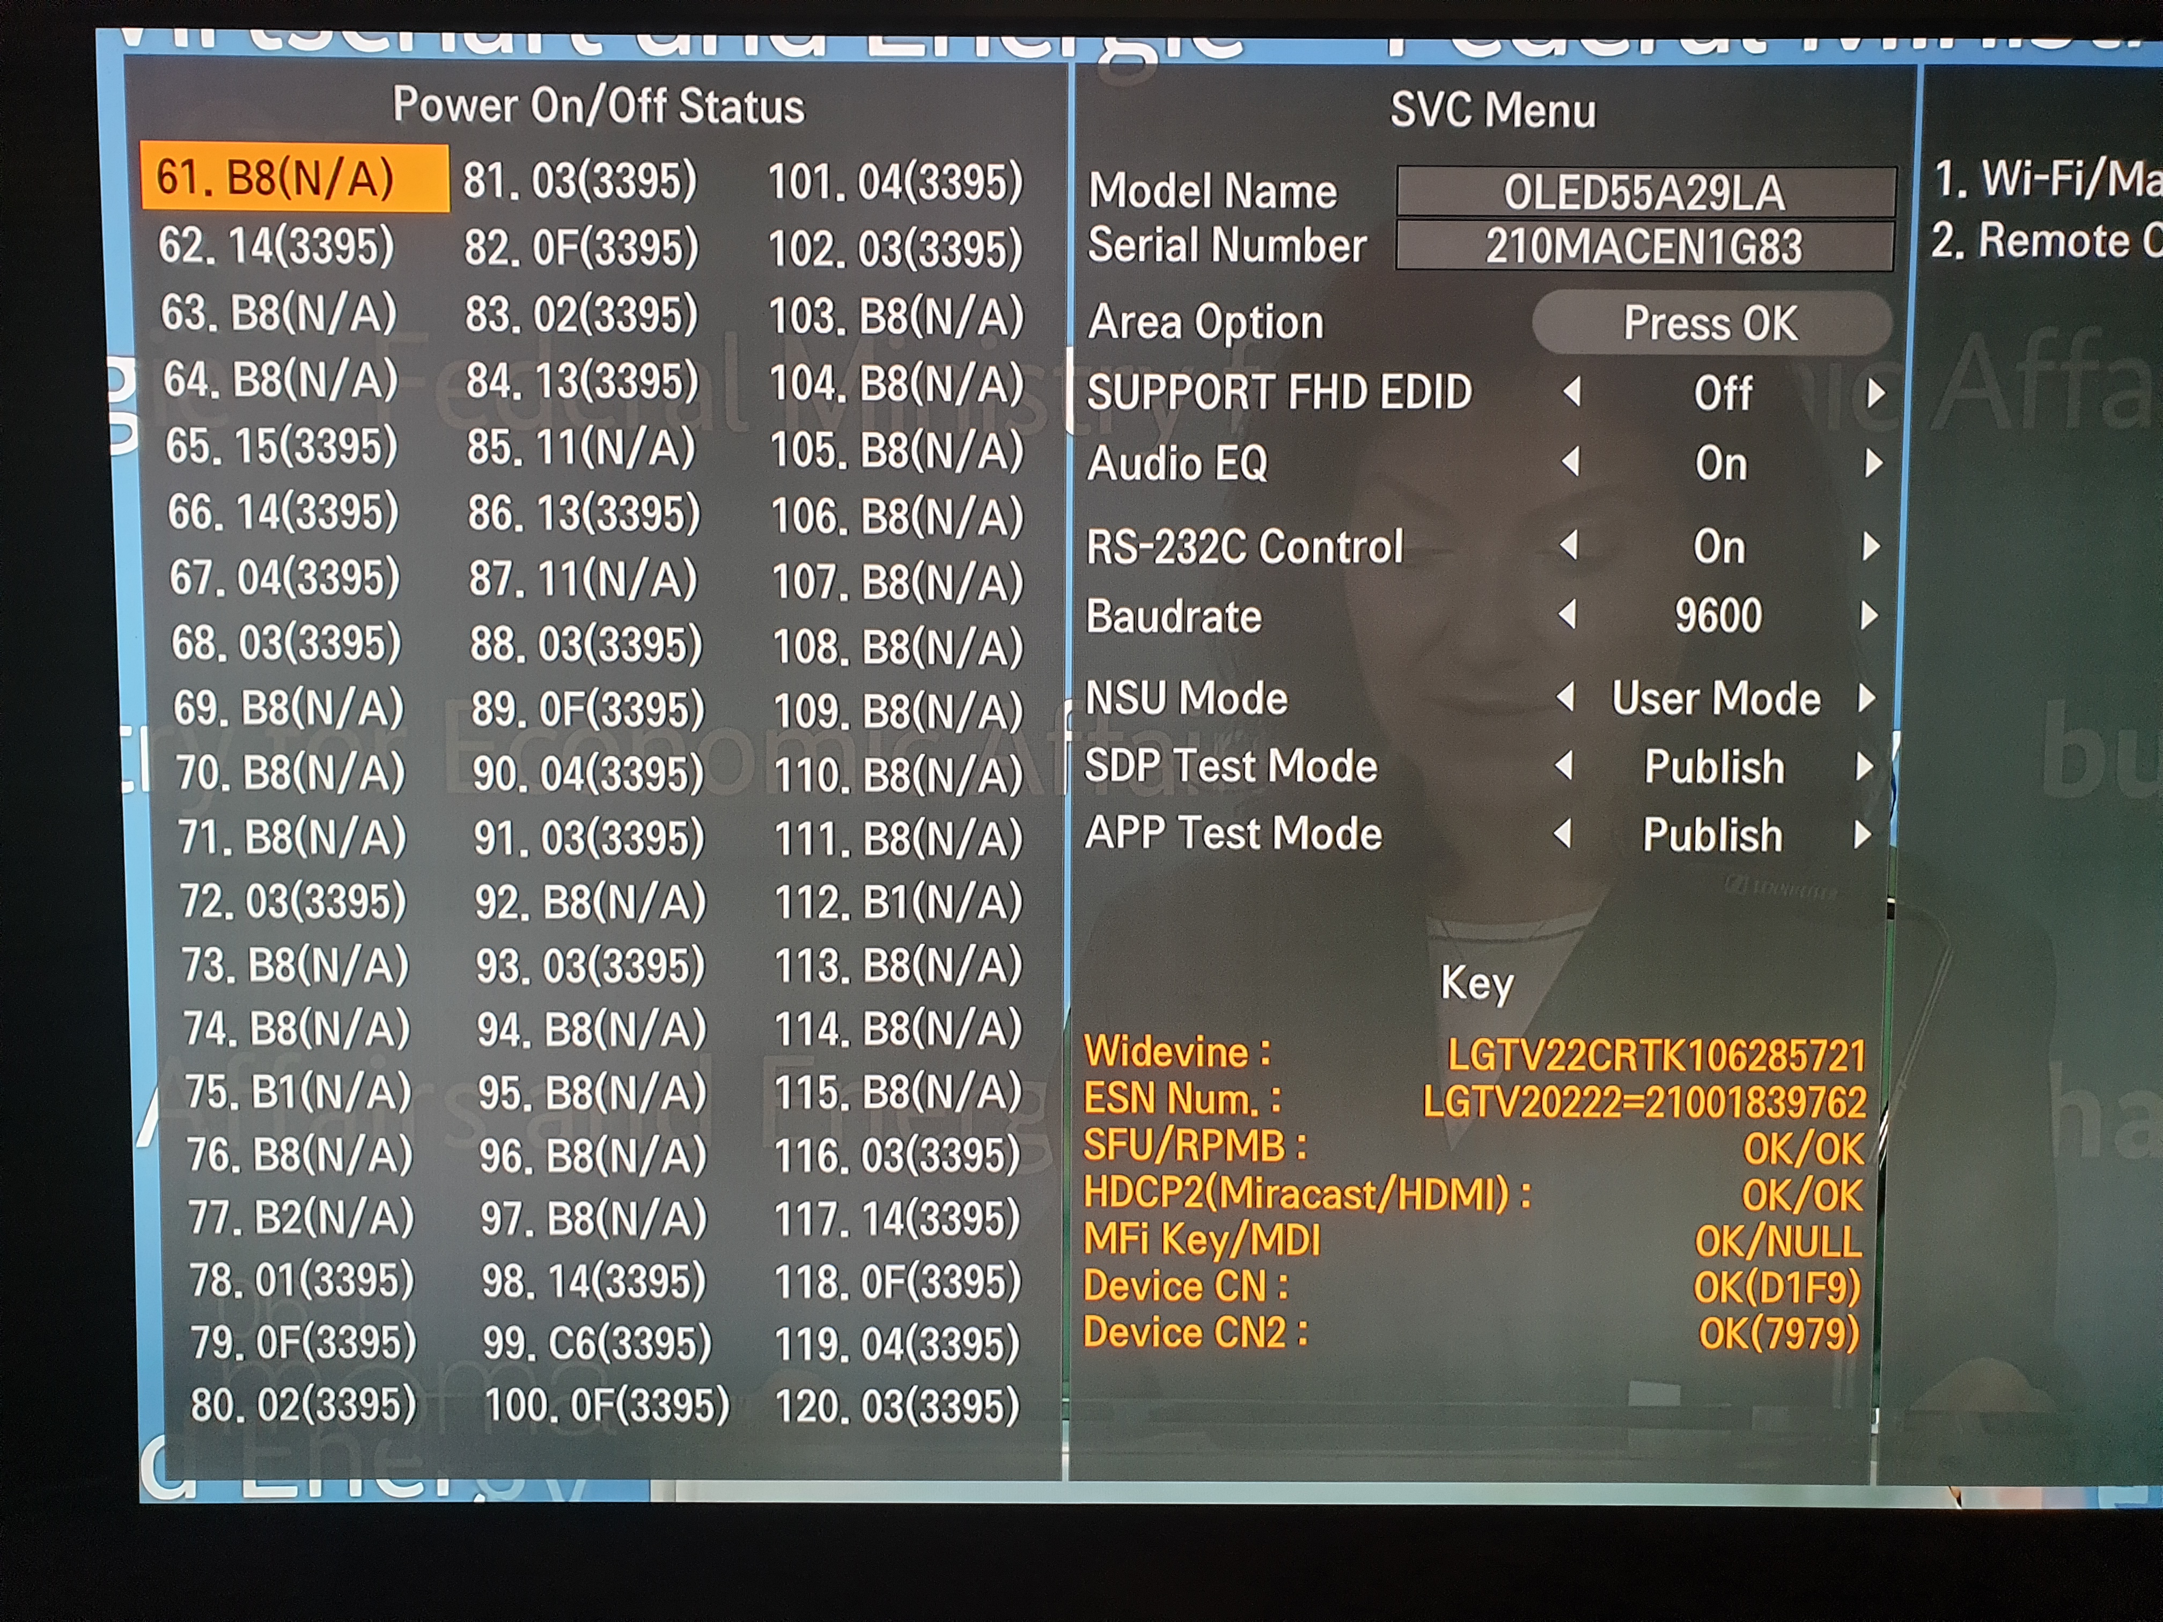Change Baudrate 9600 value
The image size is (2163, 1622).
(x=1718, y=616)
